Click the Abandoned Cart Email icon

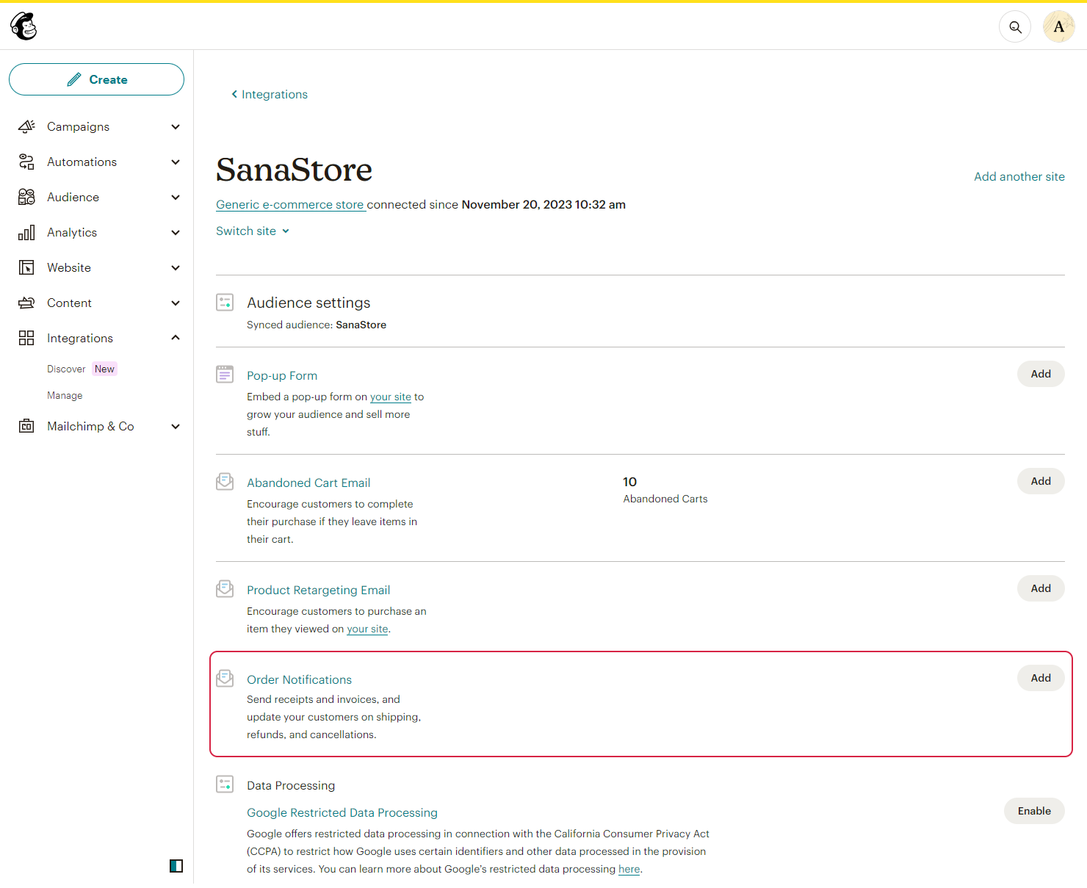point(225,481)
